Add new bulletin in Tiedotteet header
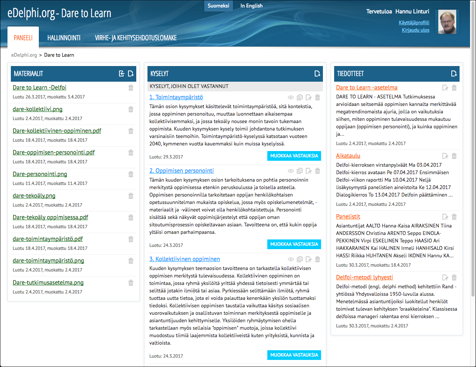The image size is (476, 367). 454,74
